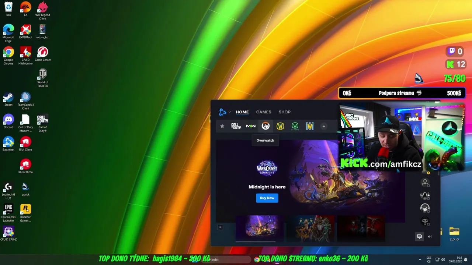Click the Buy Now button

pyautogui.click(x=267, y=198)
